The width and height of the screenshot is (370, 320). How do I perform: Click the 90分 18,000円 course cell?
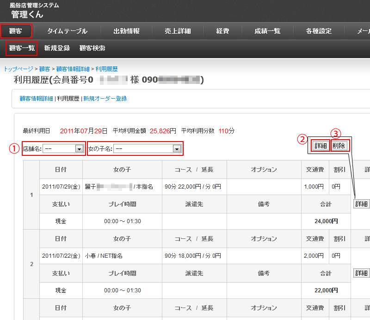[194, 256]
